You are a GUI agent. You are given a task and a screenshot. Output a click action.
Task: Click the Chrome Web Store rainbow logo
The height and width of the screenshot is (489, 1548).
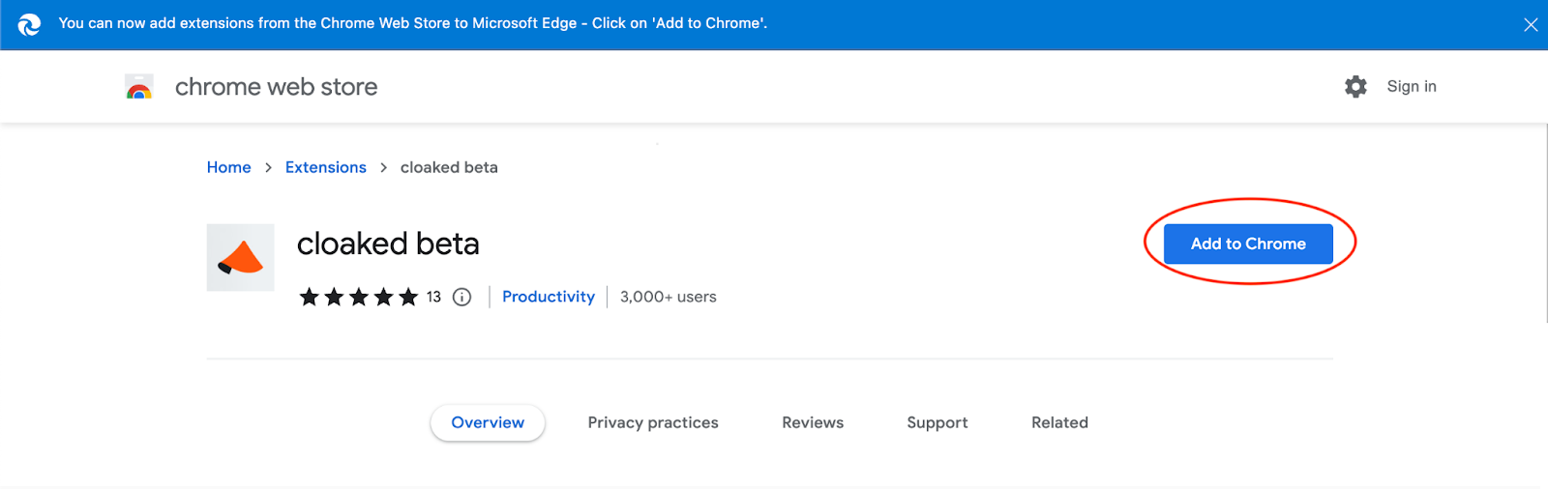click(x=139, y=87)
